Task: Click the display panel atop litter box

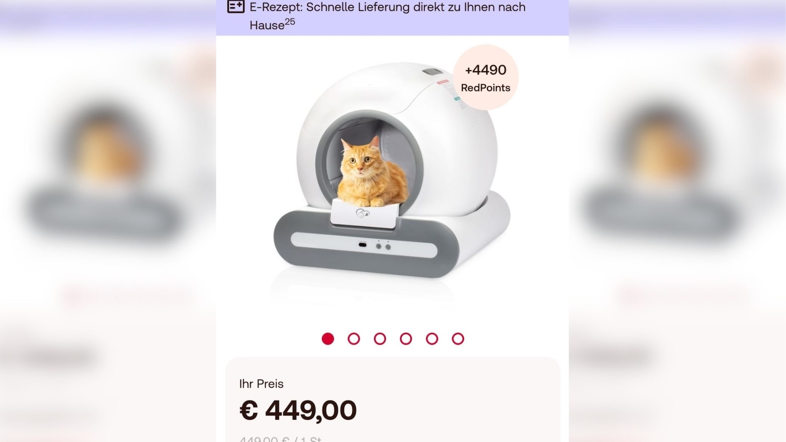Action: (431, 72)
